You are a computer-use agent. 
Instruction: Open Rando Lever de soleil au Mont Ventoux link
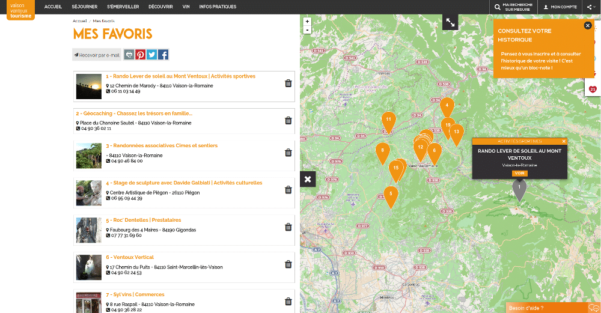point(180,76)
